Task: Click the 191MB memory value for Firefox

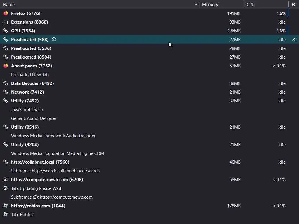Action: pyautogui.click(x=234, y=13)
